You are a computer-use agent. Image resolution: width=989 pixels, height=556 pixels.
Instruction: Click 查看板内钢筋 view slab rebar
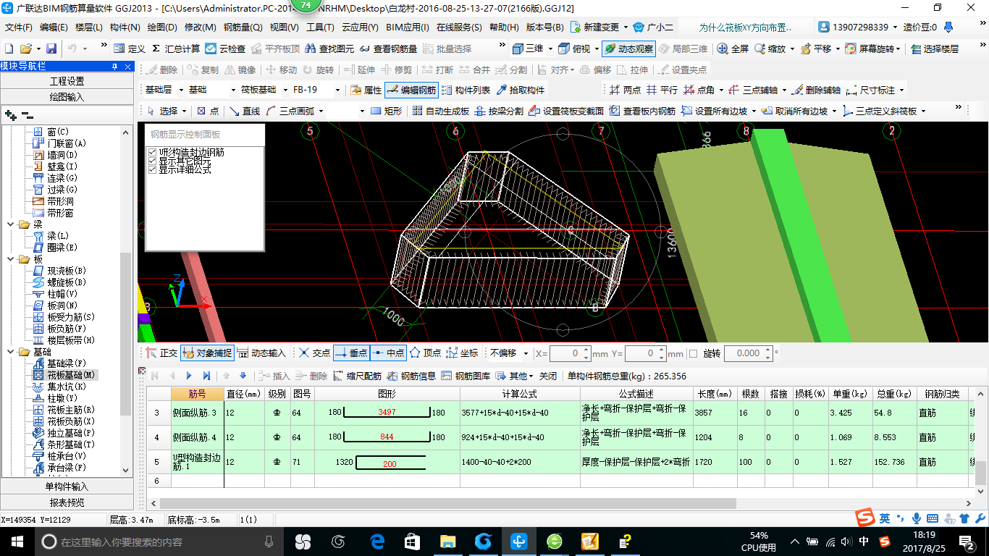[643, 111]
